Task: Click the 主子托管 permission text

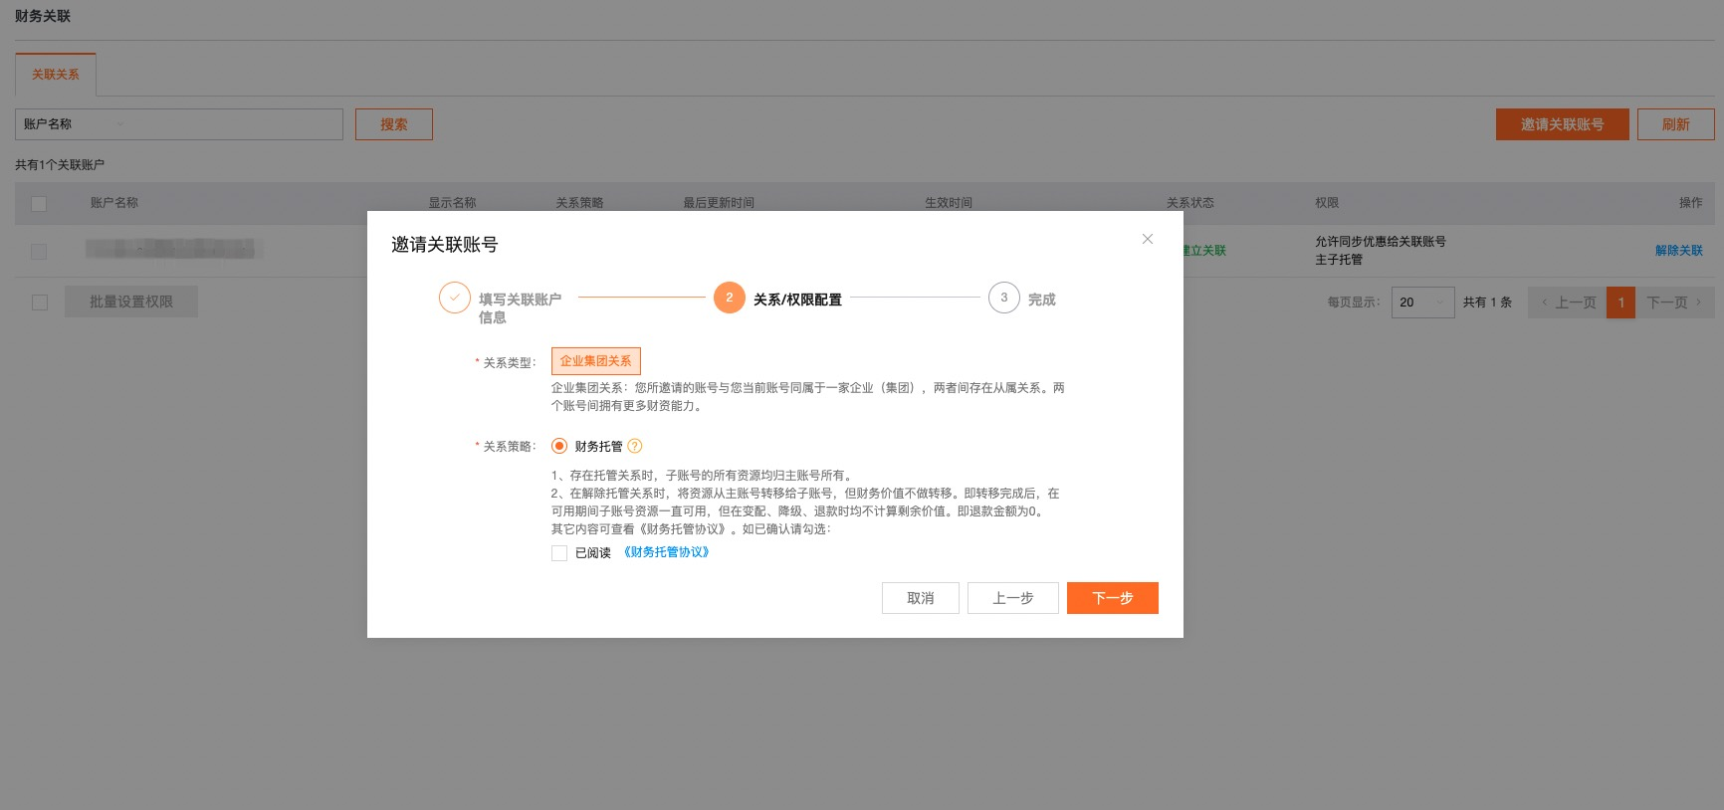Action: [x=1339, y=260]
